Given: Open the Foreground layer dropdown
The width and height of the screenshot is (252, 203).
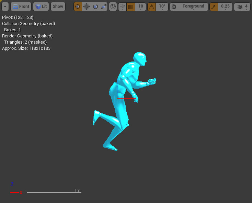Looking at the screenshot, I should pyautogui.click(x=193, y=7).
